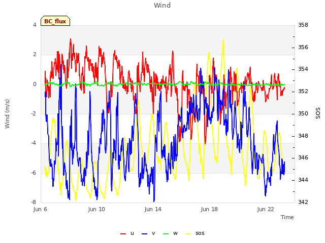Click the right axis value 344

[303, 180]
